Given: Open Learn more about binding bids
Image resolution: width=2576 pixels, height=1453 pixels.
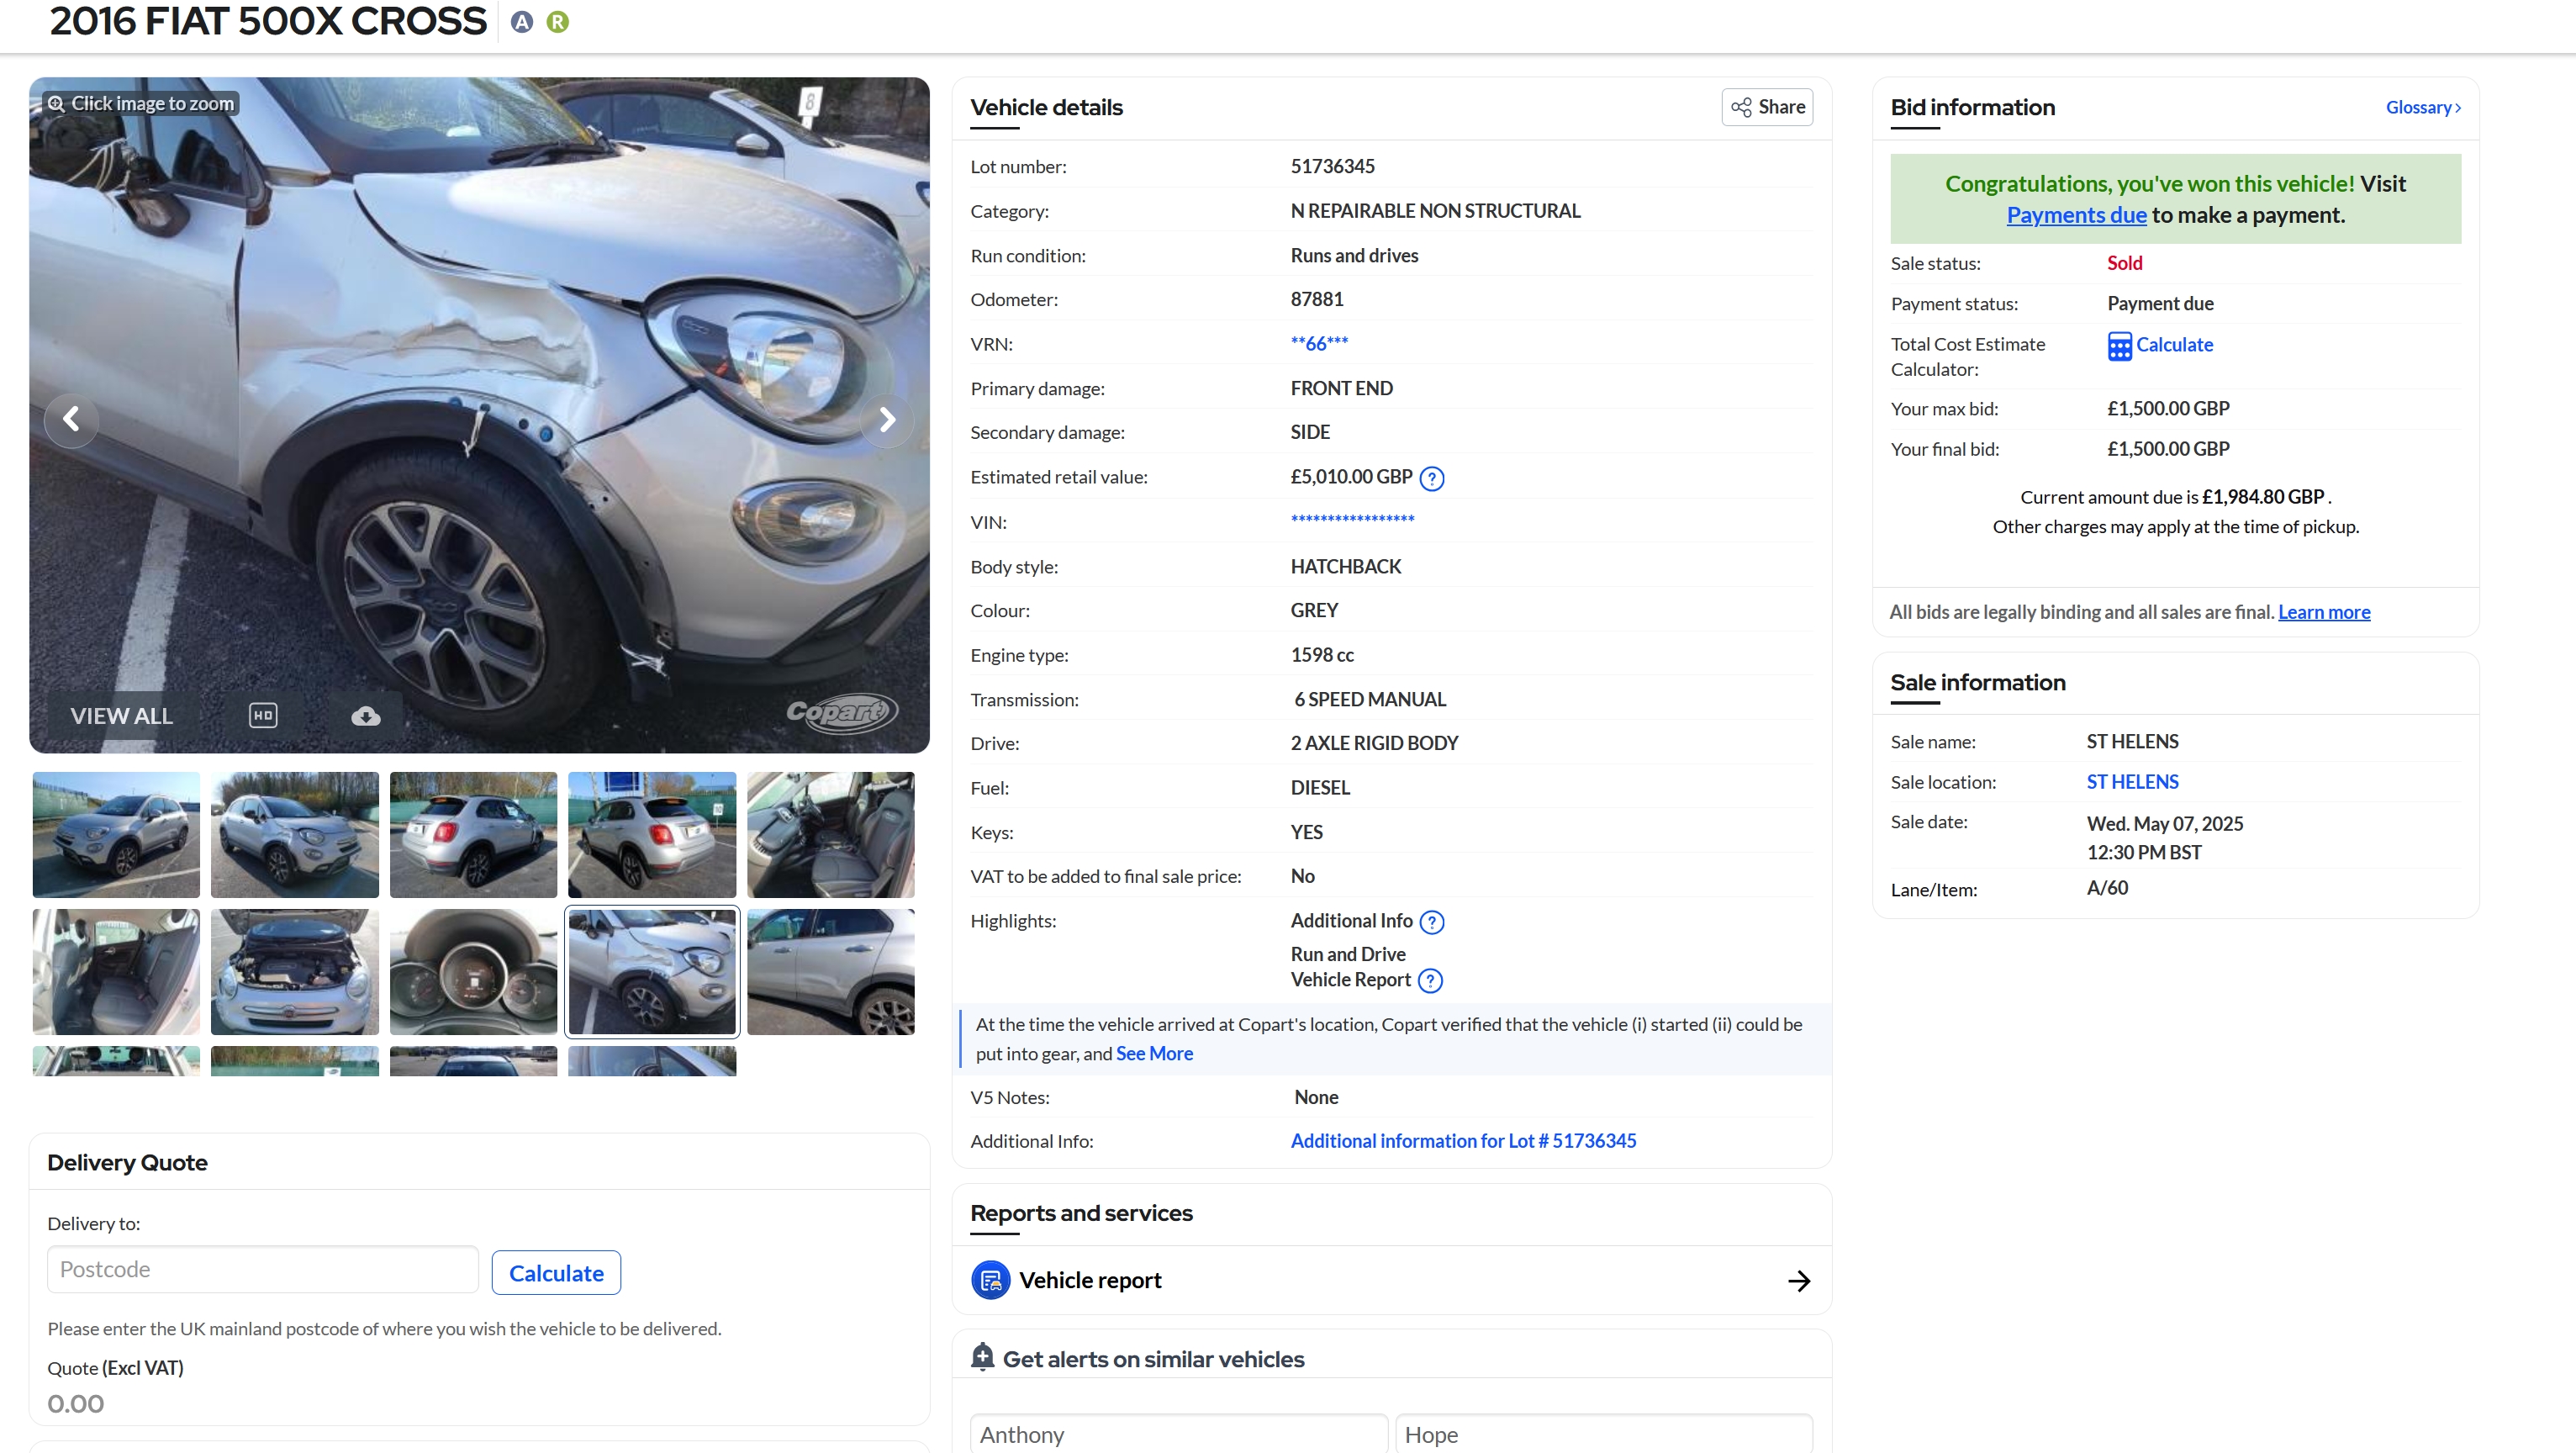Looking at the screenshot, I should 2323,612.
